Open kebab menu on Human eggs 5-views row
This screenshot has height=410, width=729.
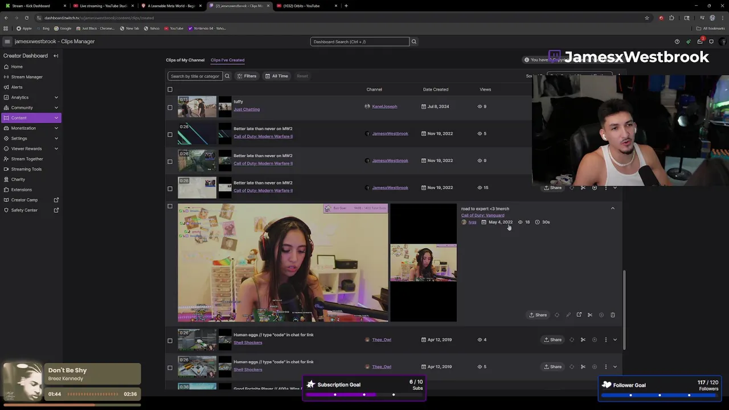(605, 367)
